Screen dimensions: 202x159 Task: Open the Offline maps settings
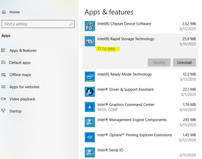pos(20,75)
